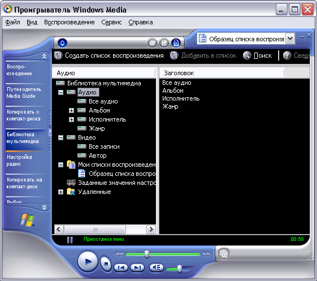
Task: Open the playlist dropdown arrow
Action: [x=290, y=38]
